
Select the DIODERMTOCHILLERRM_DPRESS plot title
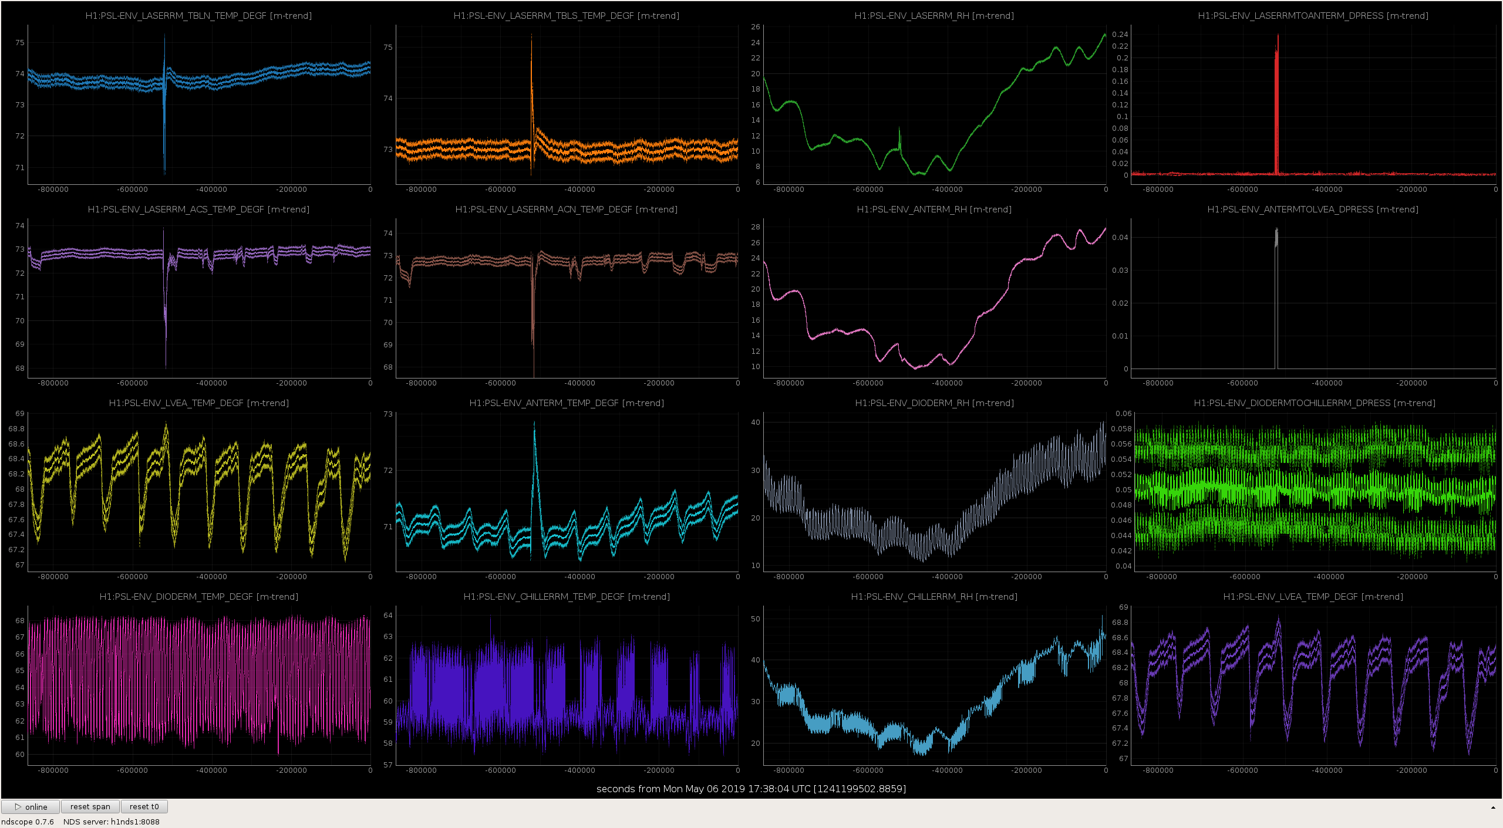(1314, 403)
